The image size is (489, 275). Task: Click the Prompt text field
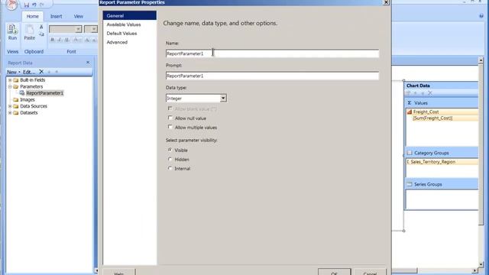click(272, 76)
